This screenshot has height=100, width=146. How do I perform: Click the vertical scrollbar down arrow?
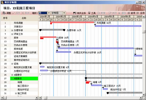[144, 95]
